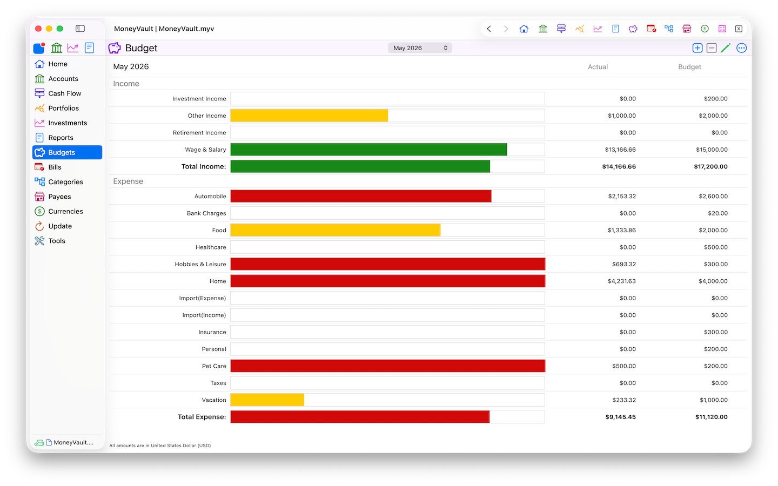Click the Investment Income row label

pos(199,99)
